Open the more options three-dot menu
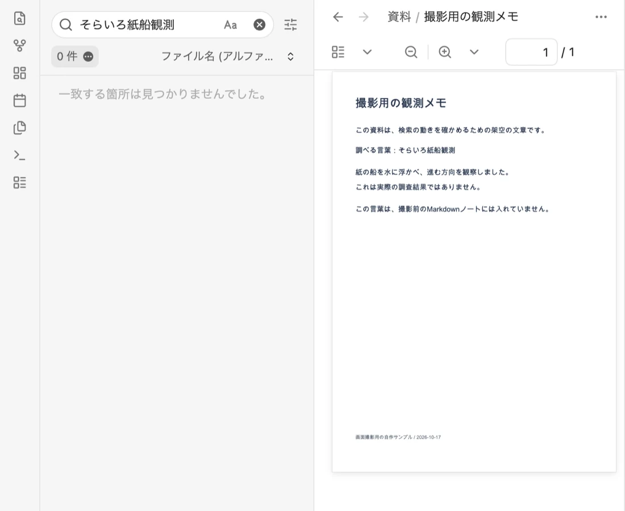Image resolution: width=625 pixels, height=511 pixels. point(601,16)
